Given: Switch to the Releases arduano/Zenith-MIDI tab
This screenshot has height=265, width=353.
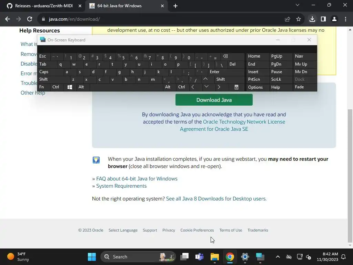Looking at the screenshot, I should [44, 6].
